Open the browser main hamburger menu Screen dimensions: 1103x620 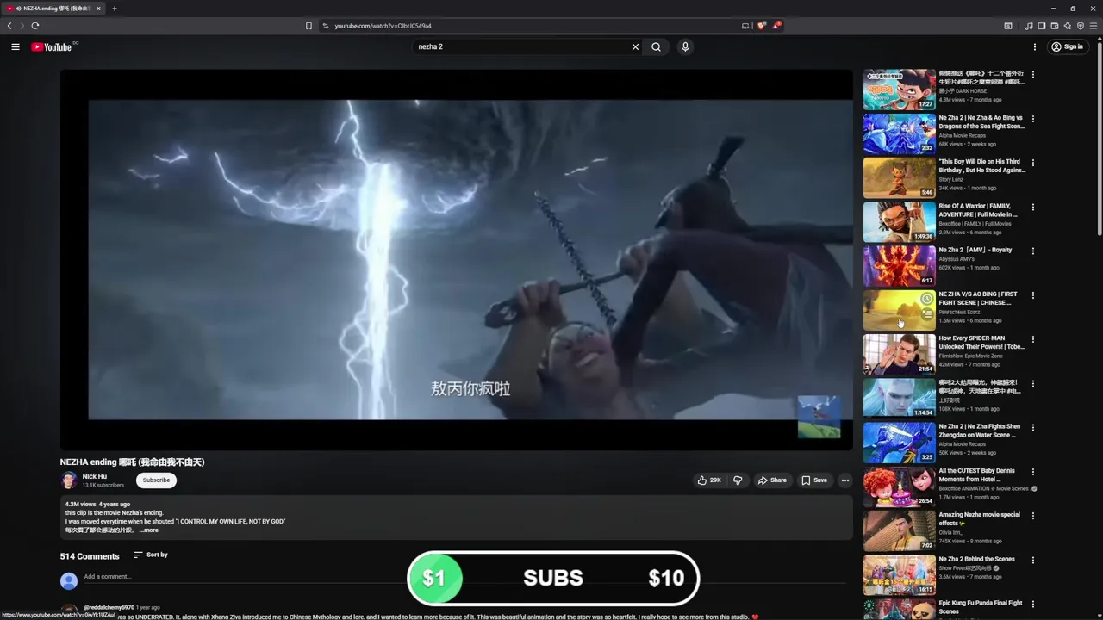(1094, 26)
